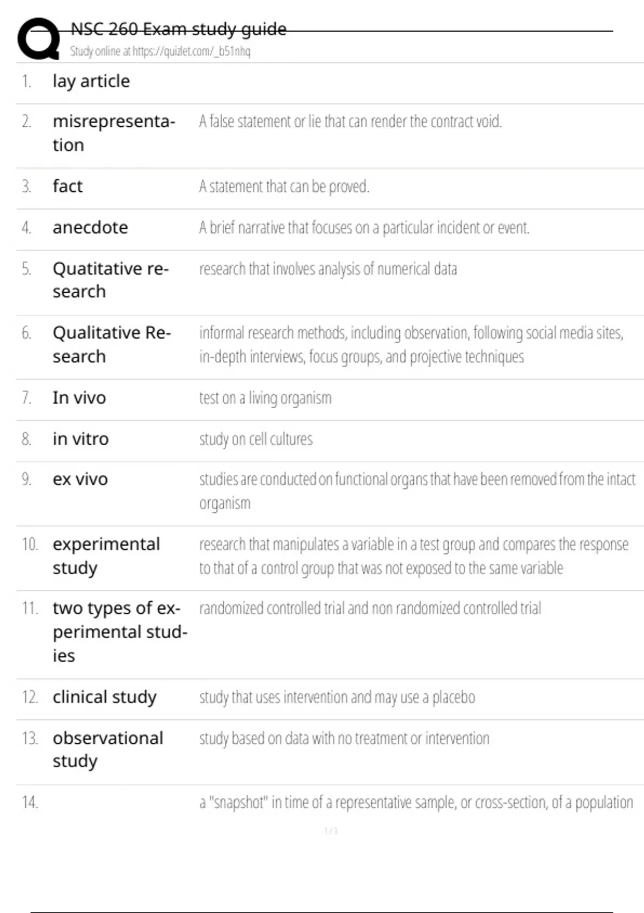Select the term 'anecdote'
The height and width of the screenshot is (913, 644).
(90, 228)
